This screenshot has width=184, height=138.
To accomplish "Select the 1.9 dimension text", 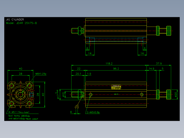I will pos(89,74).
